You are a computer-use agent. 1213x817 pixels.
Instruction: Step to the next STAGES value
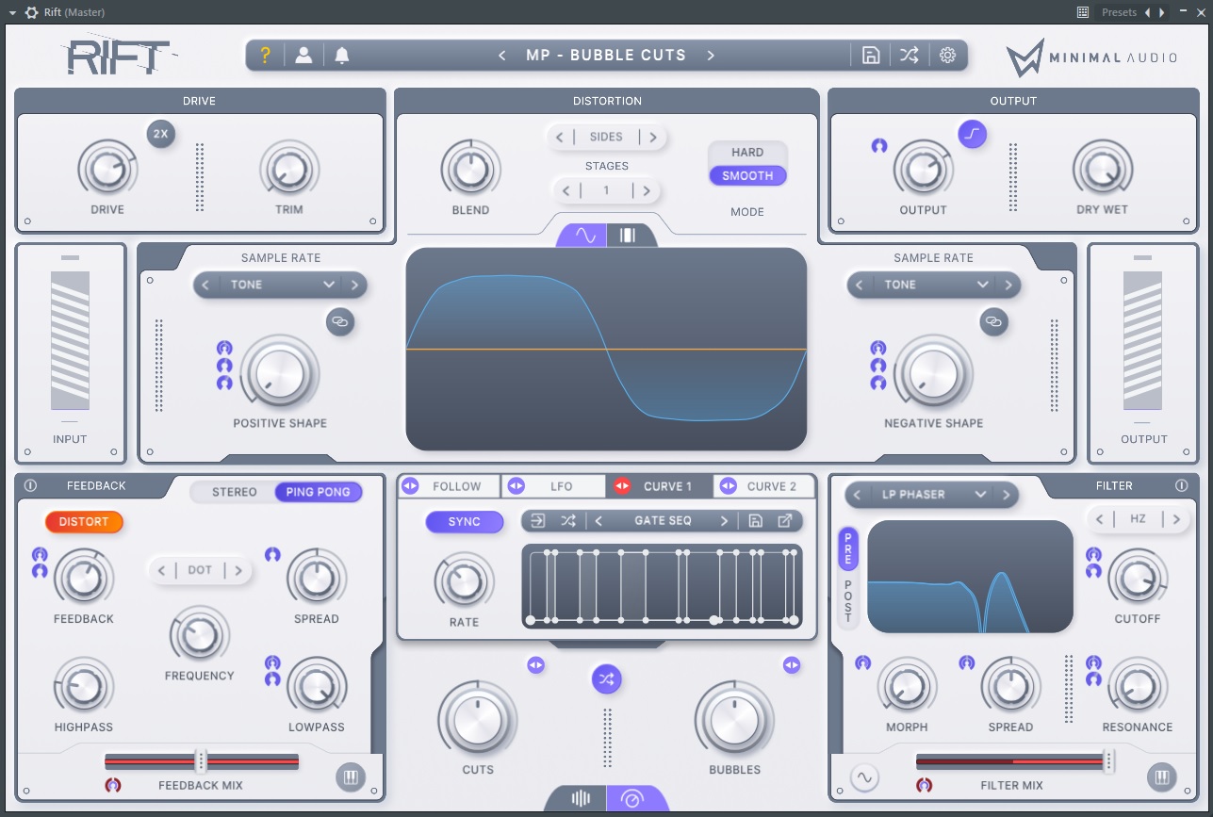pyautogui.click(x=647, y=190)
